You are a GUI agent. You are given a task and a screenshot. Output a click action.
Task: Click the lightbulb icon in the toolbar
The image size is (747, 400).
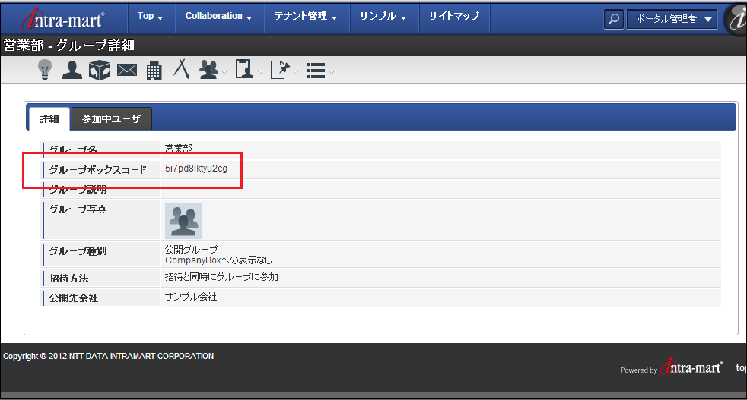tap(45, 70)
